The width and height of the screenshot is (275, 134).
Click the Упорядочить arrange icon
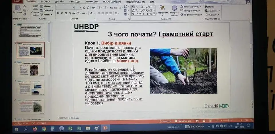(162, 9)
